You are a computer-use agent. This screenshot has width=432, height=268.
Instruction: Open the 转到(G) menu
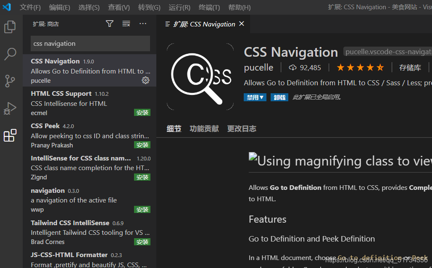[149, 7]
